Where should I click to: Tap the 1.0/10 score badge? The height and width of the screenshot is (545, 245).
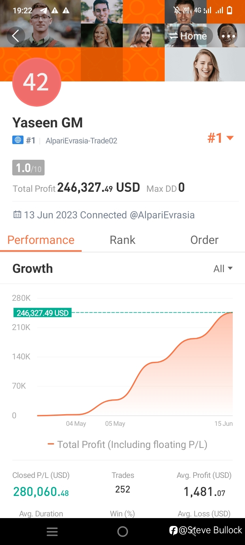point(29,168)
